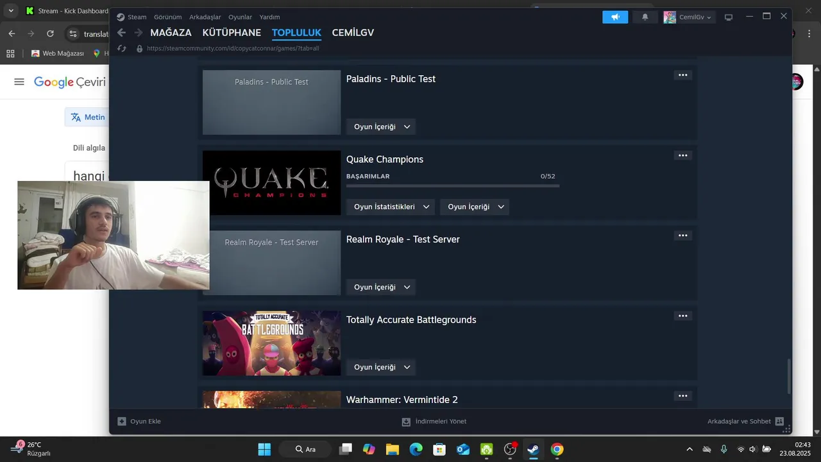Open the Windows Start menu
821x462 pixels.
point(264,449)
